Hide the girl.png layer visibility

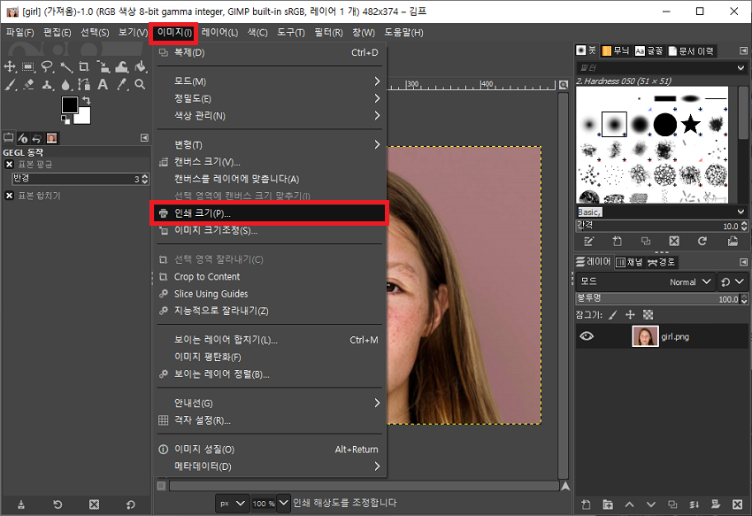click(585, 336)
